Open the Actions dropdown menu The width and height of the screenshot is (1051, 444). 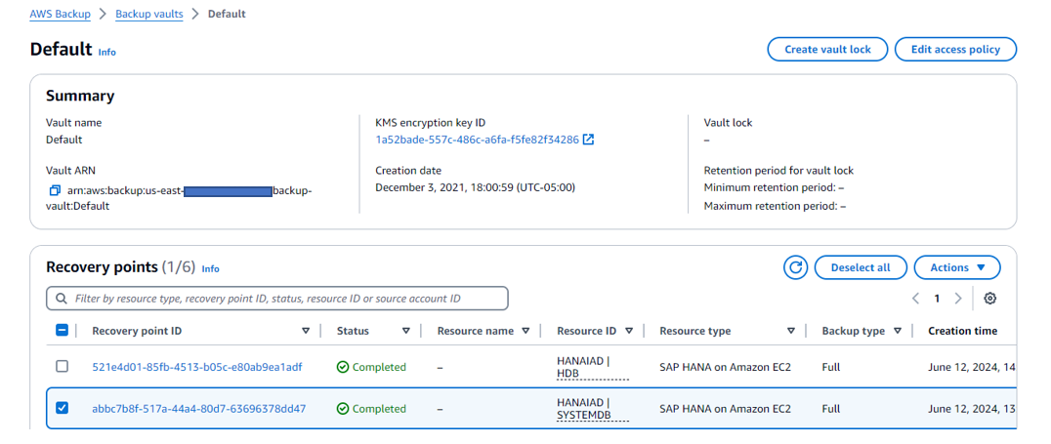[956, 267]
